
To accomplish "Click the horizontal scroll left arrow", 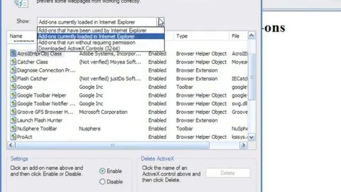I will click(x=11, y=145).
